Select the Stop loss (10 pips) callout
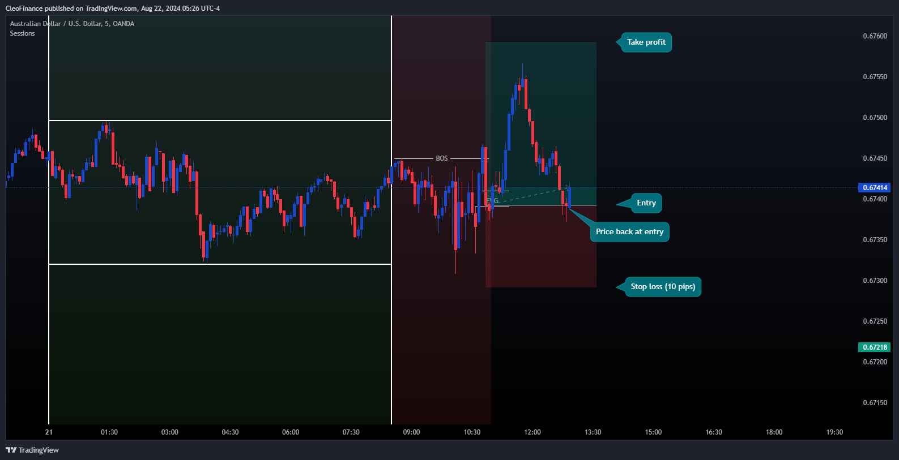Screen dimensions: 899x460 click(663, 287)
